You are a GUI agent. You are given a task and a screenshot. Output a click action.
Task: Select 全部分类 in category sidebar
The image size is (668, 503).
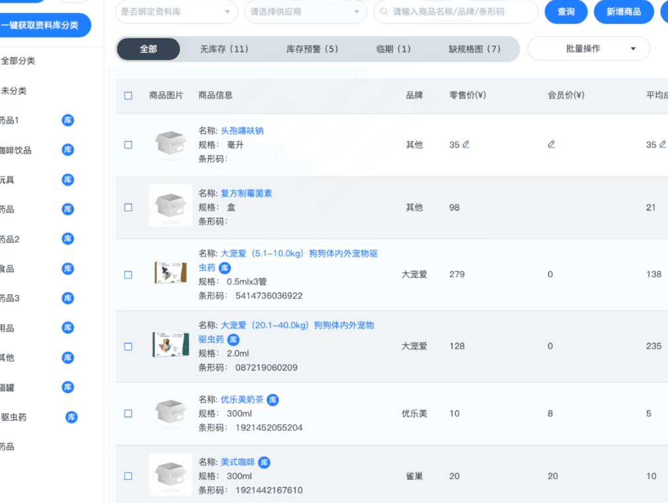[18, 61]
